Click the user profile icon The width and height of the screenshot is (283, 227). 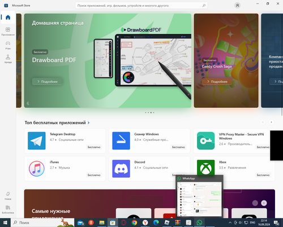[237, 6]
